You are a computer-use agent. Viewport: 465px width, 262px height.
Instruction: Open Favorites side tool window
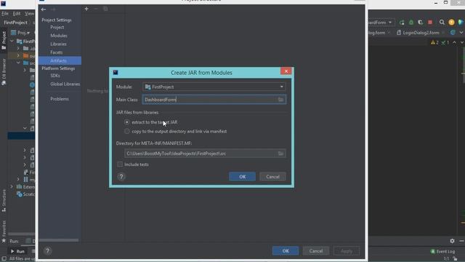coord(4,231)
